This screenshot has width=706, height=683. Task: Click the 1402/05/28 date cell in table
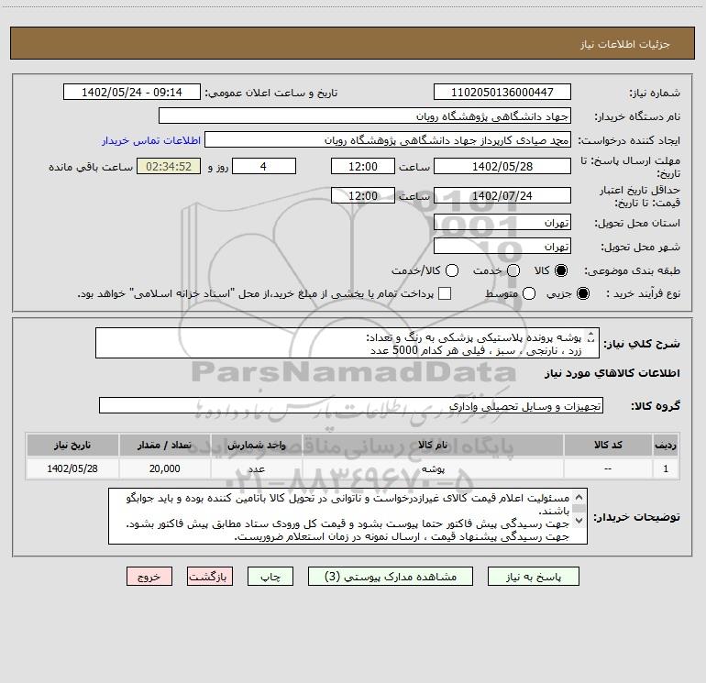(72, 468)
